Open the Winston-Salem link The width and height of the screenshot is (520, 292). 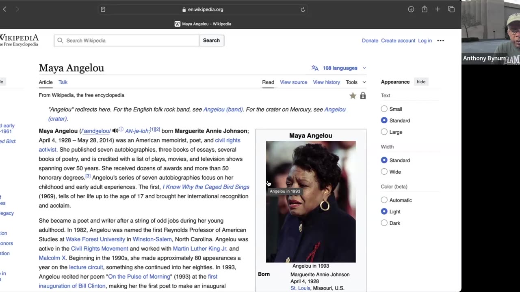(x=152, y=239)
